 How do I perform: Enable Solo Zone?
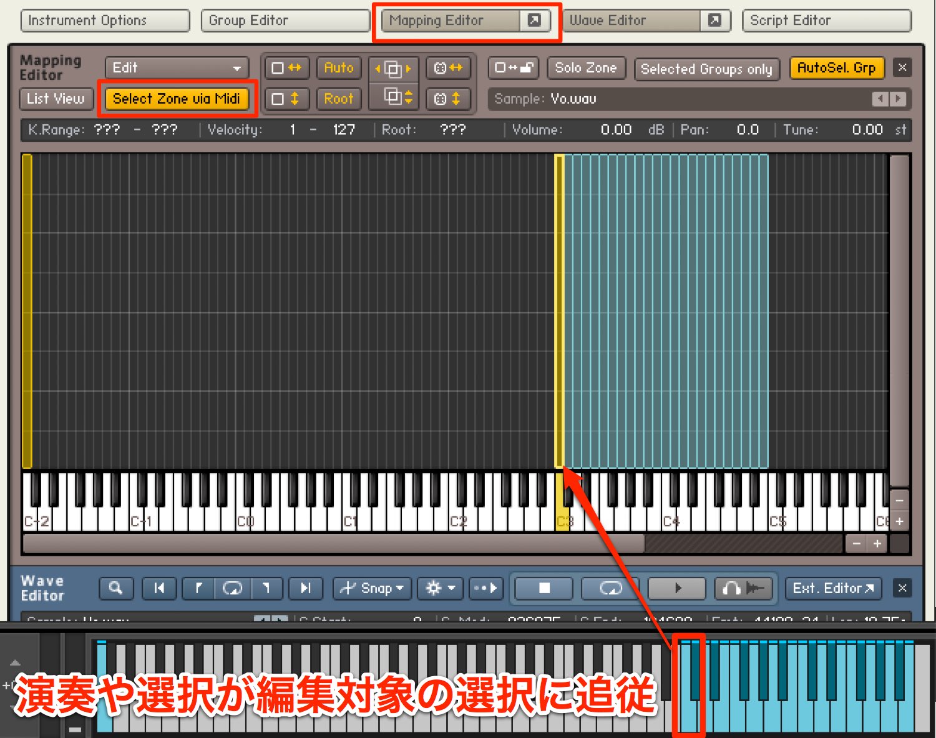tap(586, 67)
